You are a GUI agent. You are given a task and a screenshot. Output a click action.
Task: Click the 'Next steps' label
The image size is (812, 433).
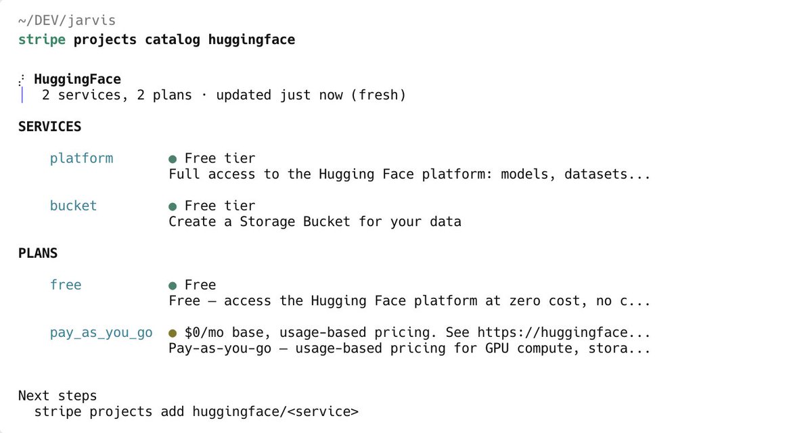pyautogui.click(x=58, y=396)
